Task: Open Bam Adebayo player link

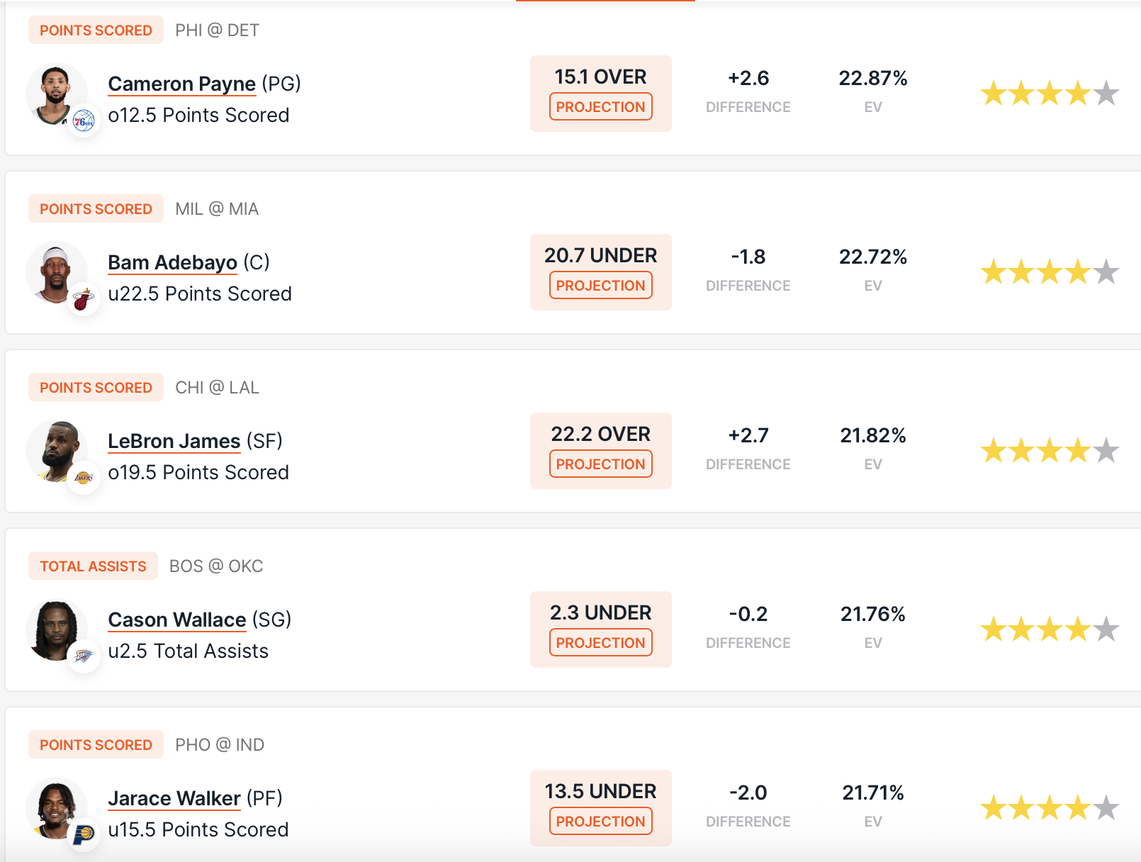Action: 172,262
